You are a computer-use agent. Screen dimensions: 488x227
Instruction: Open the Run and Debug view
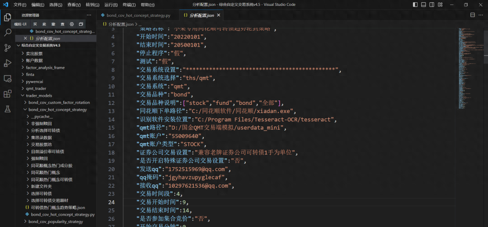8,63
